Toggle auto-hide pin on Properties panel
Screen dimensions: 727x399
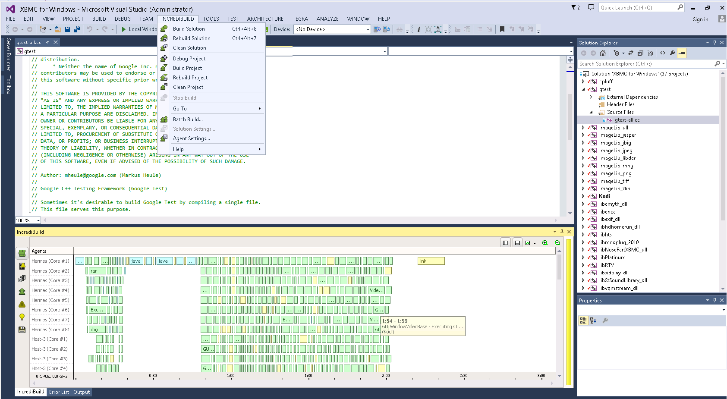tap(714, 300)
